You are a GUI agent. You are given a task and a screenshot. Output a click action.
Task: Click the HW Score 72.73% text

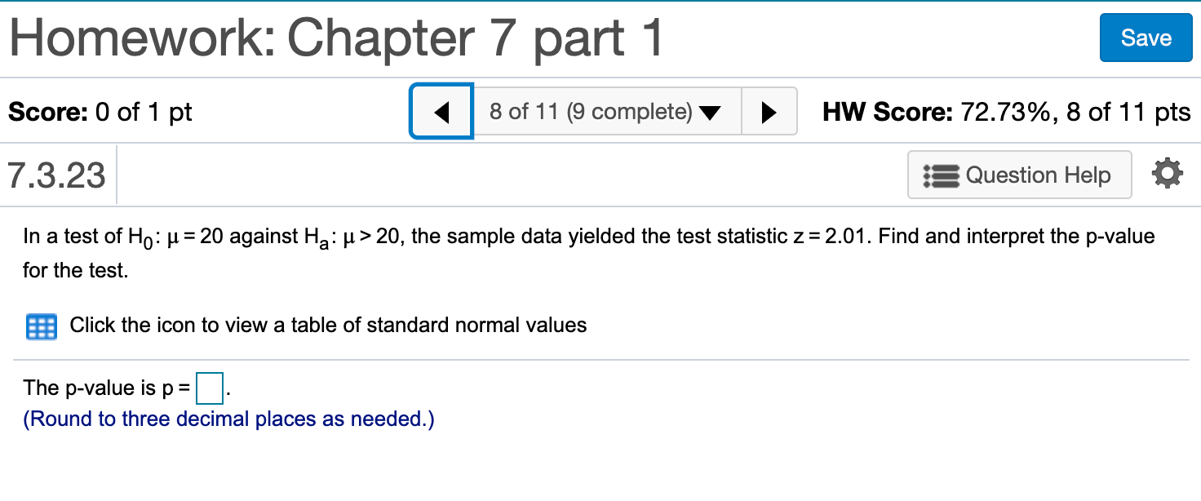point(1007,112)
